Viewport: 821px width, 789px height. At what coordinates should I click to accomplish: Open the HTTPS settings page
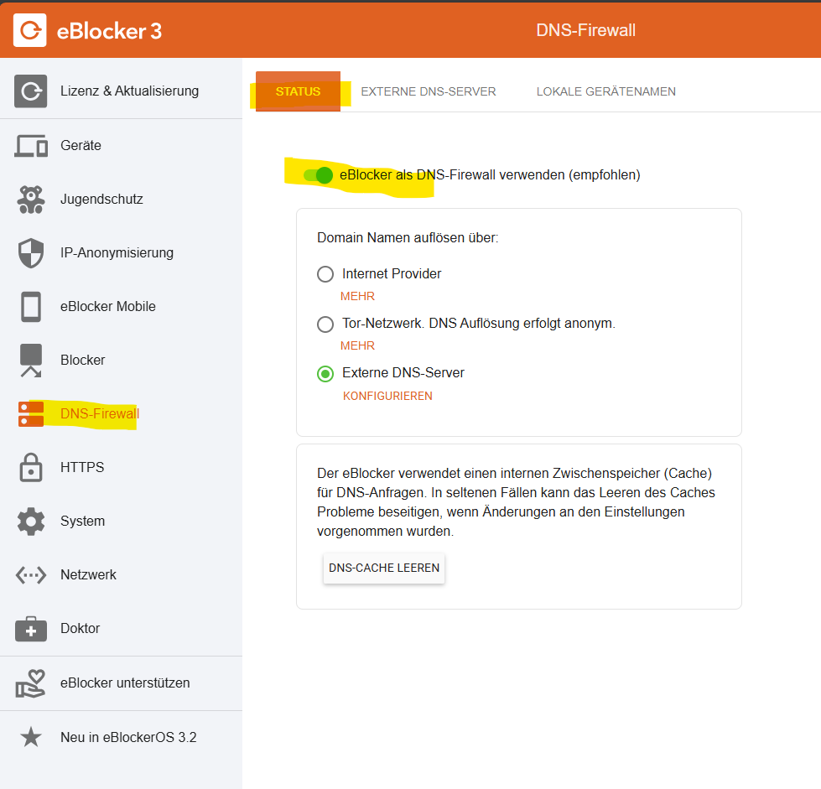82,468
